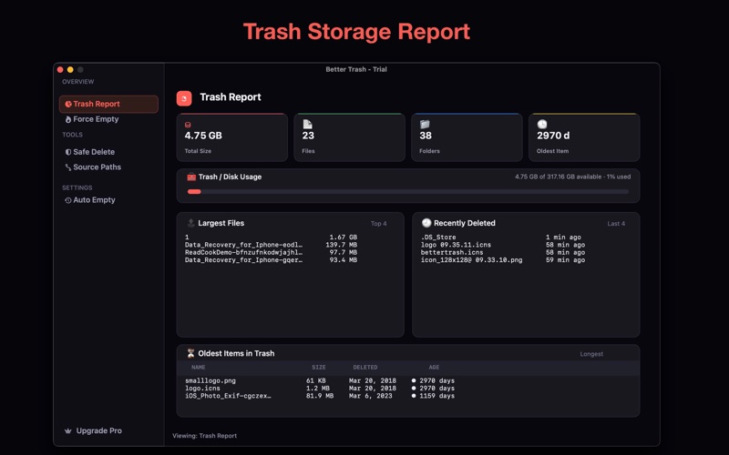Click the 23 files count
Viewport: 729px width, 455px height.
coord(308,136)
